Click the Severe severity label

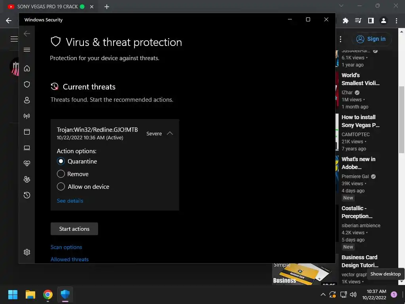154,134
